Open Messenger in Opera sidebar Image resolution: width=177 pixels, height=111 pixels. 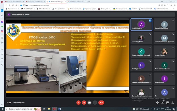tap(2, 22)
